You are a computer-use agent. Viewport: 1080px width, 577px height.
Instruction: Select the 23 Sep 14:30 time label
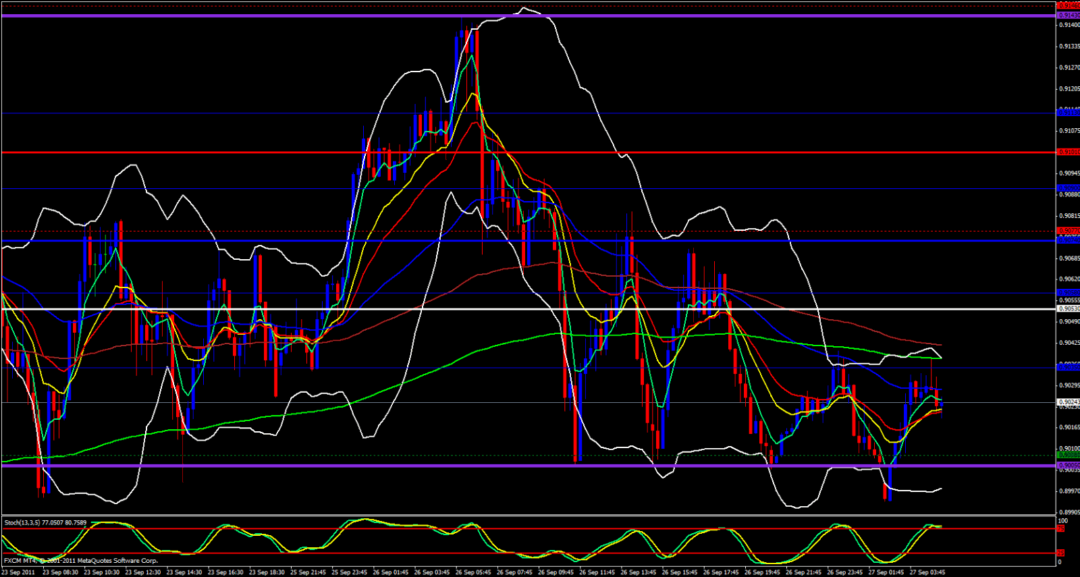(x=184, y=572)
